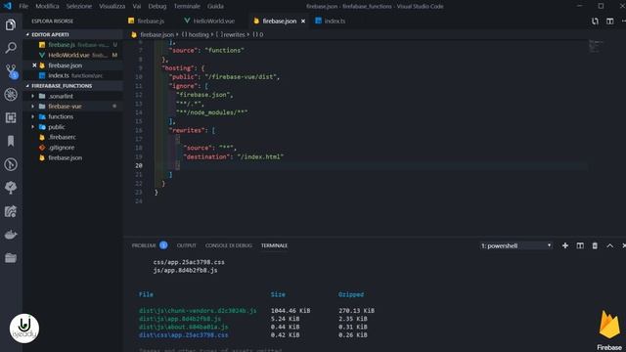This screenshot has height=352, width=626.
Task: Open the Selezione menu
Action: tap(79, 7)
